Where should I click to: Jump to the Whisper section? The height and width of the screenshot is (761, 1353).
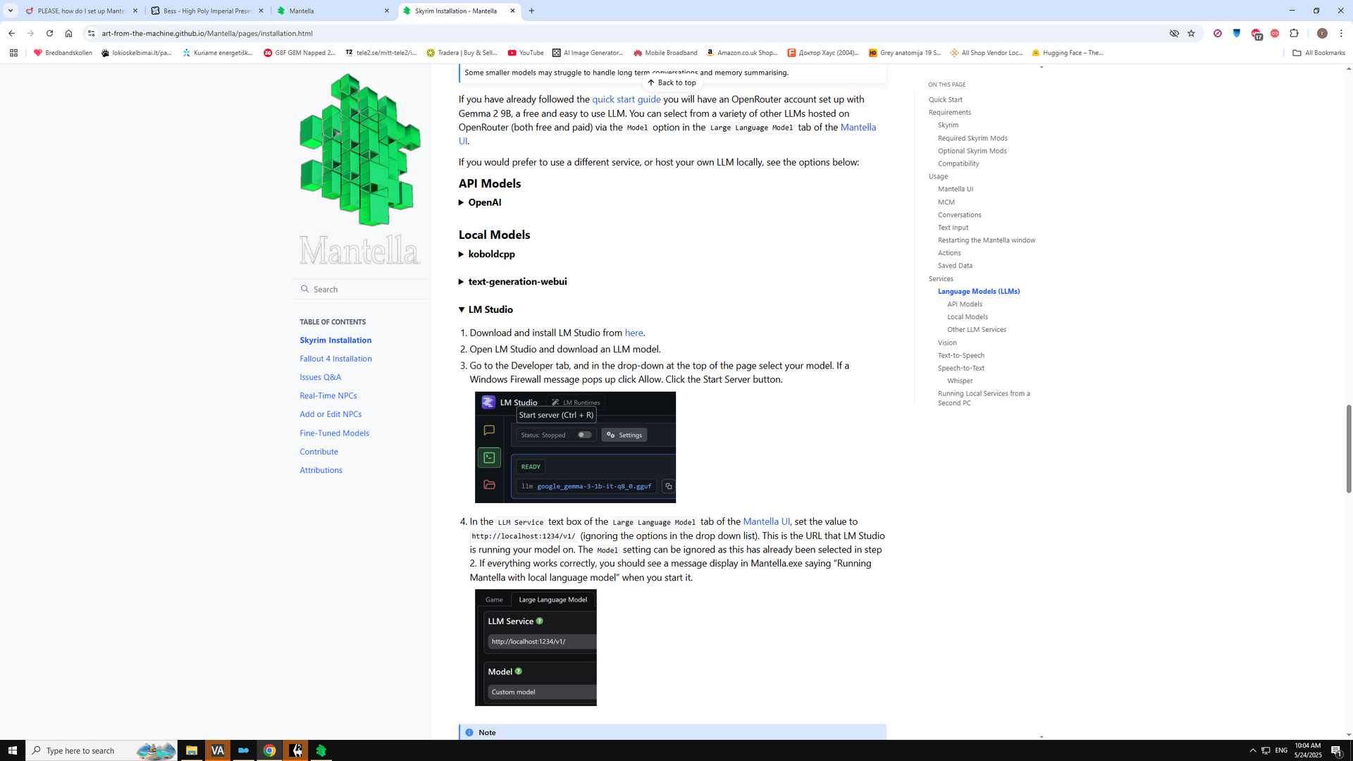point(960,380)
